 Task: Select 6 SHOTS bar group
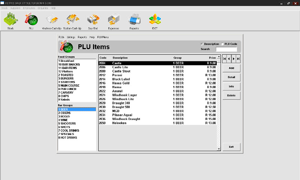click(x=77, y=127)
